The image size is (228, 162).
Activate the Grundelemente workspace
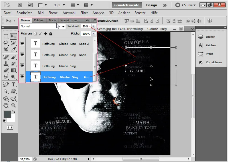pyautogui.click(x=127, y=5)
